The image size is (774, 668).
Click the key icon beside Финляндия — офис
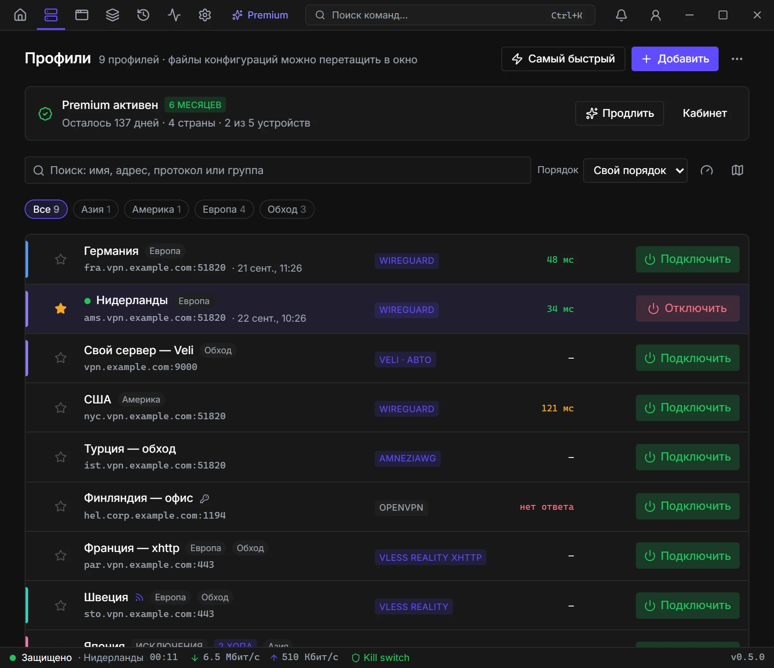[x=204, y=498]
